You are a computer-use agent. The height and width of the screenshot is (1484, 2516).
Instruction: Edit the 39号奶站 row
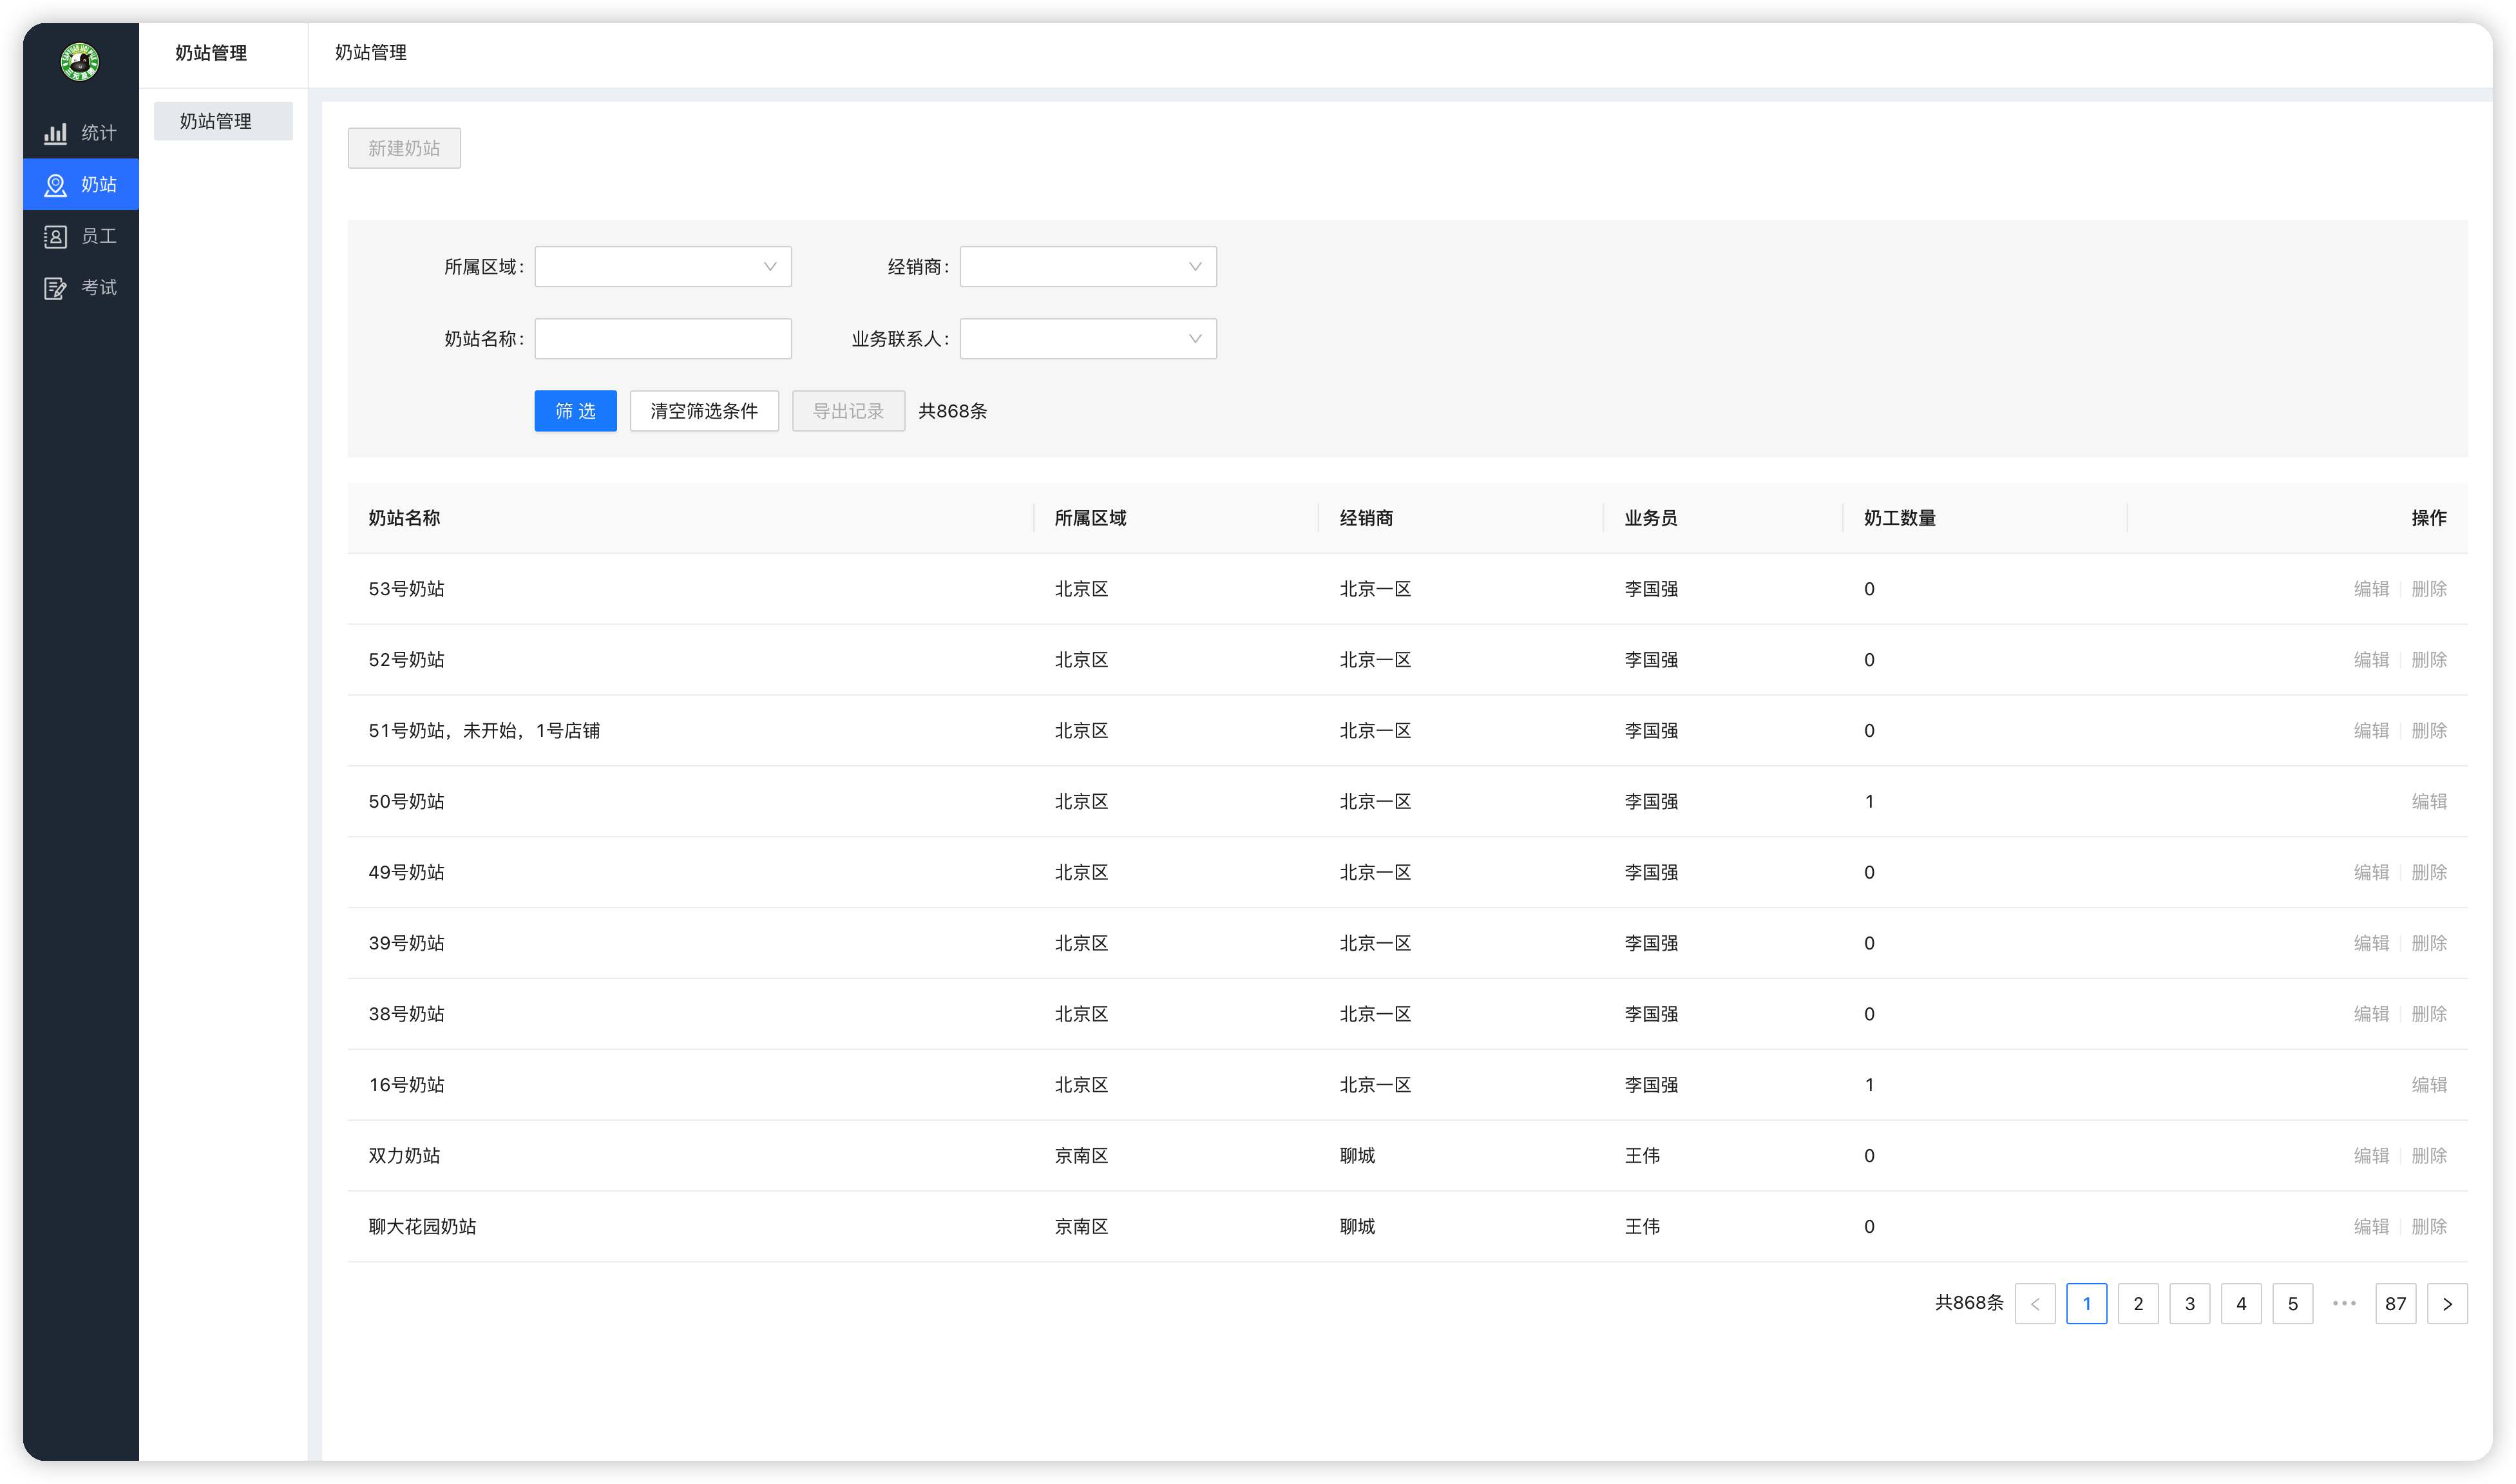2371,944
